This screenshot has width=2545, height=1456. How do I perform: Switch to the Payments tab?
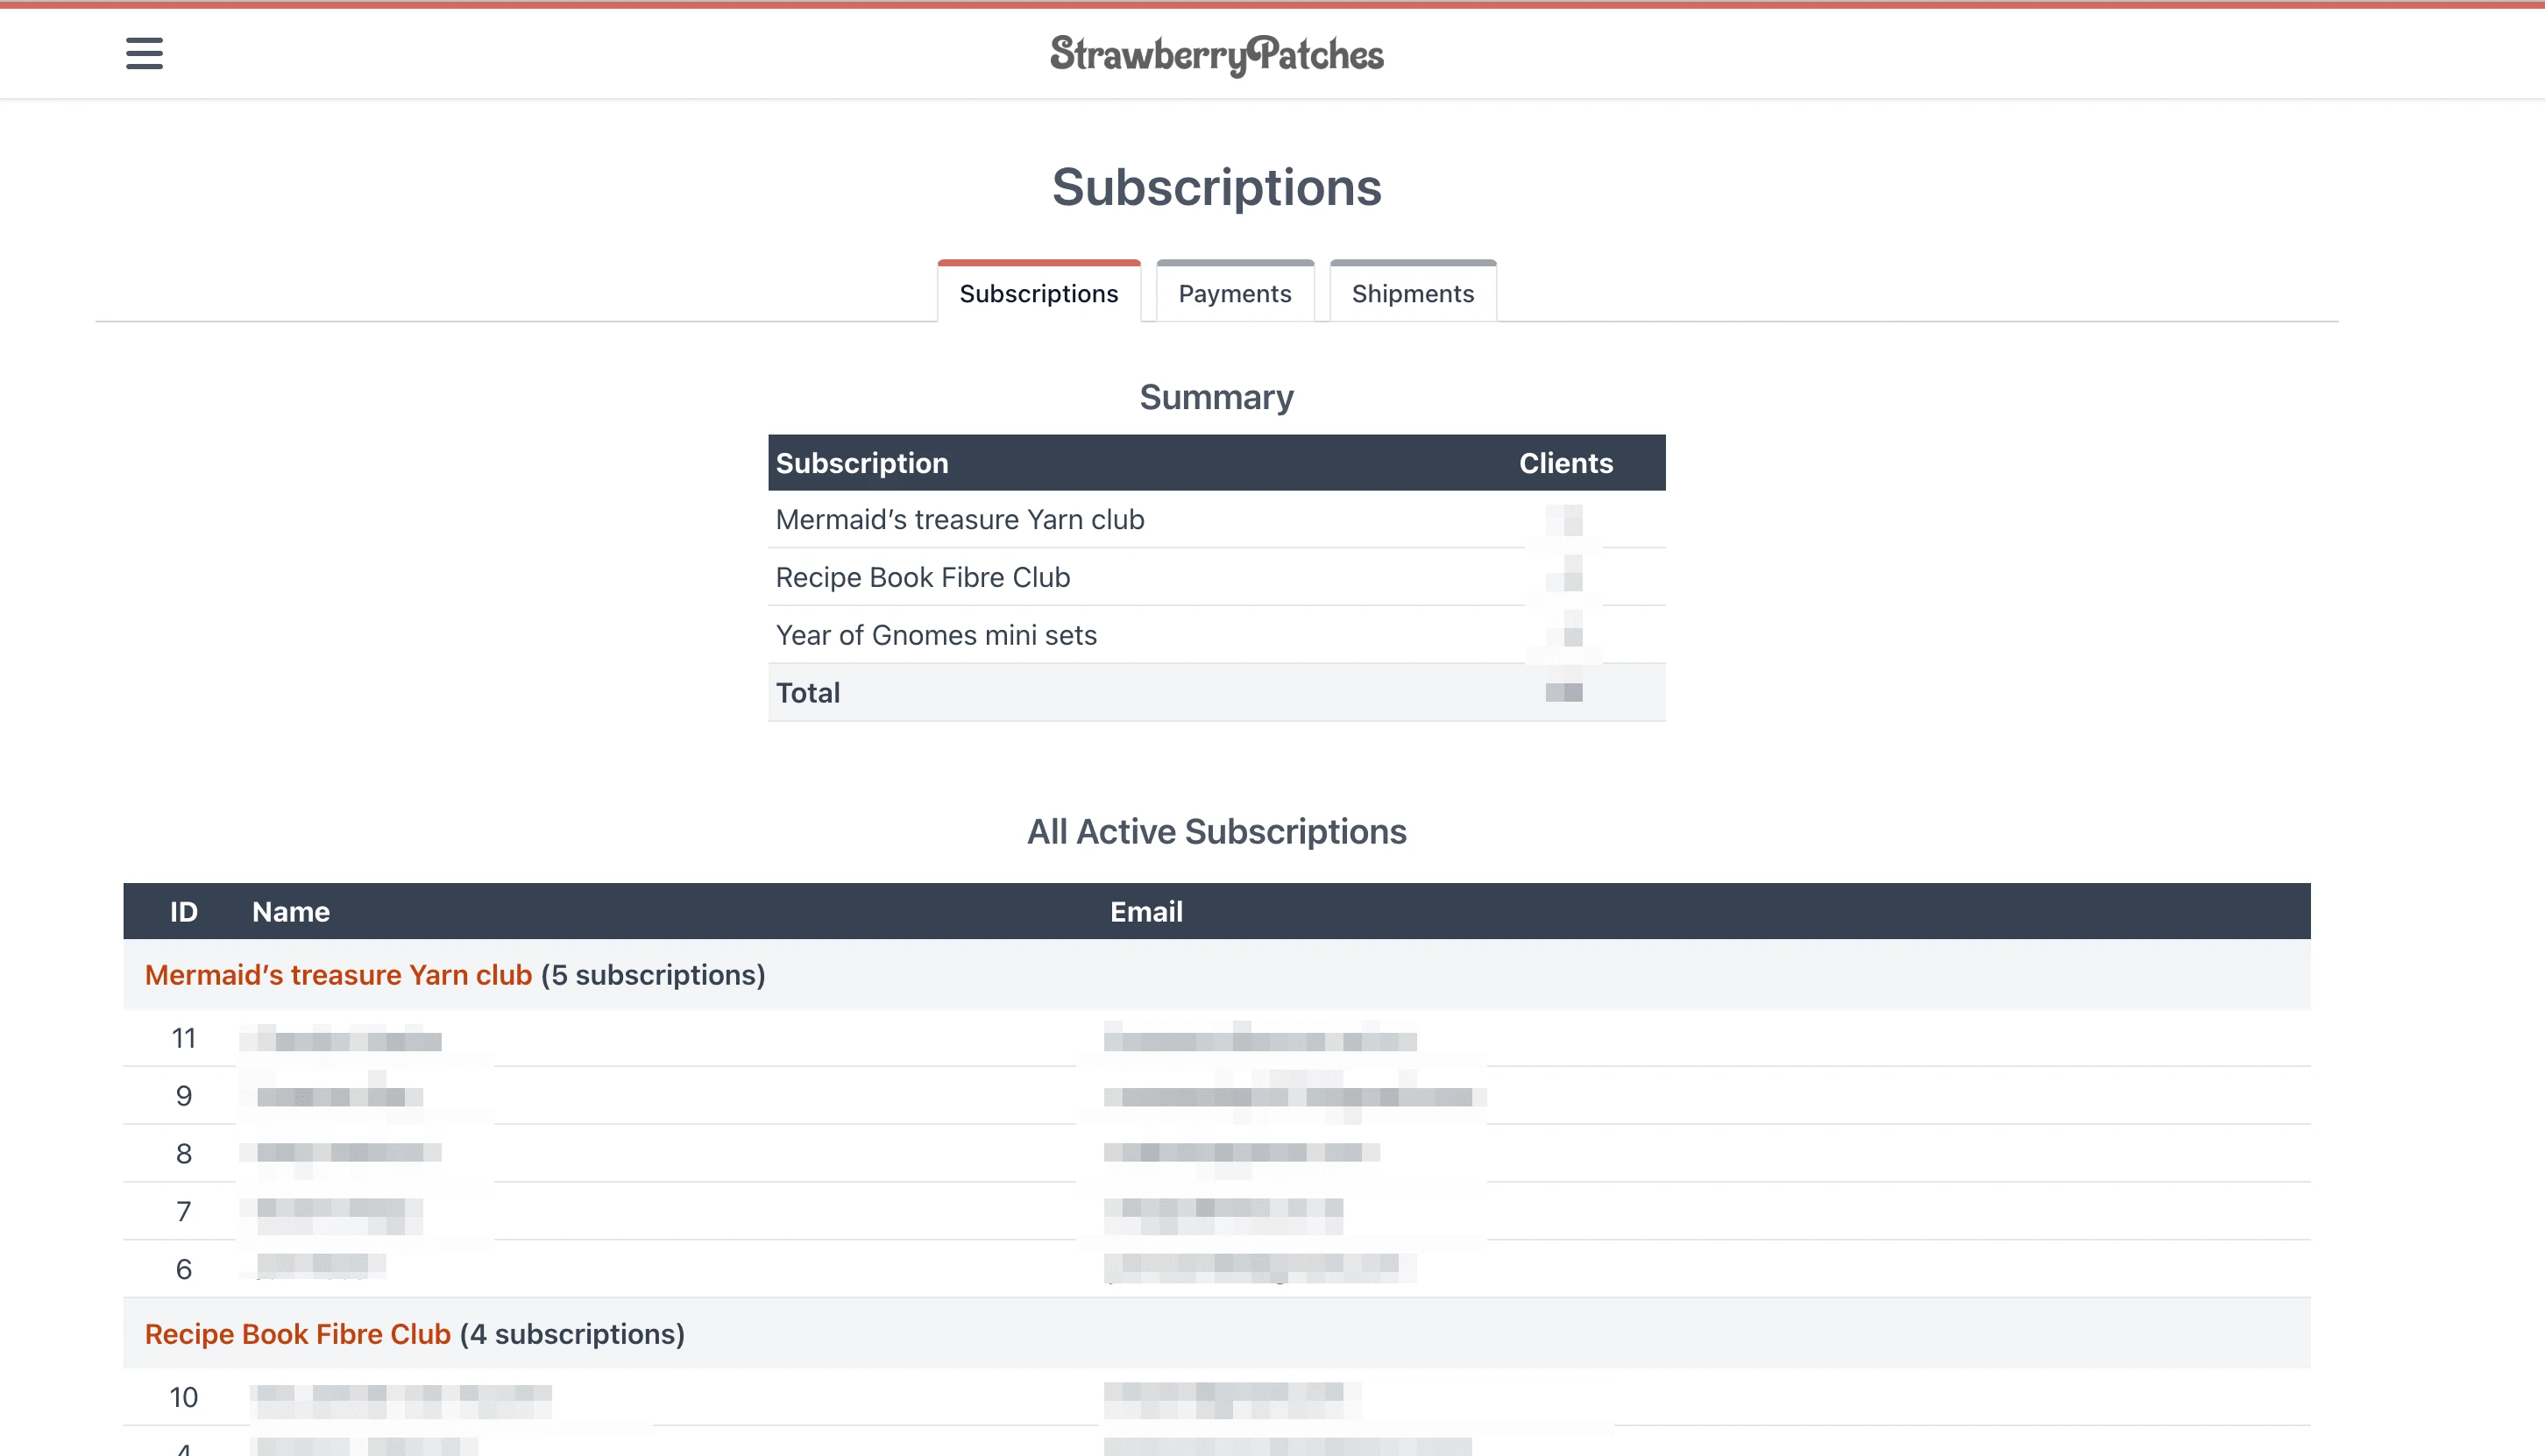click(x=1235, y=293)
